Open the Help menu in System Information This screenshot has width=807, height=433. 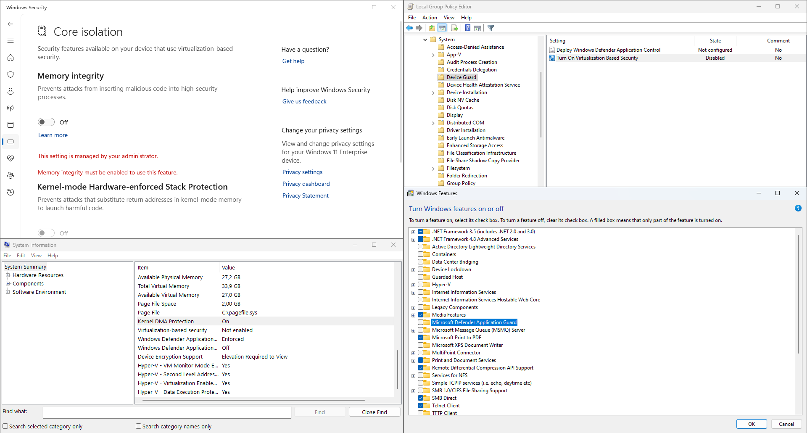tap(53, 256)
